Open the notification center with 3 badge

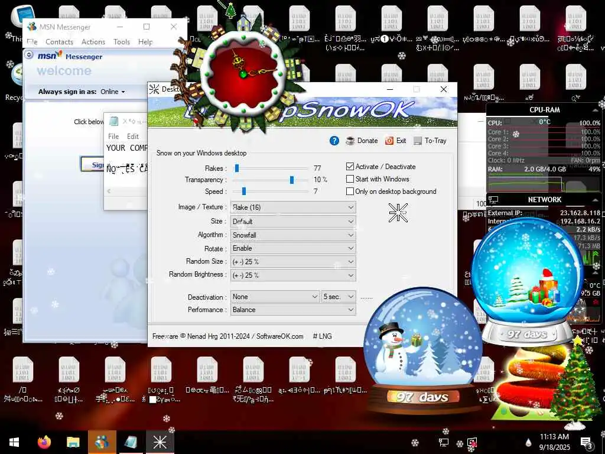coord(587,442)
